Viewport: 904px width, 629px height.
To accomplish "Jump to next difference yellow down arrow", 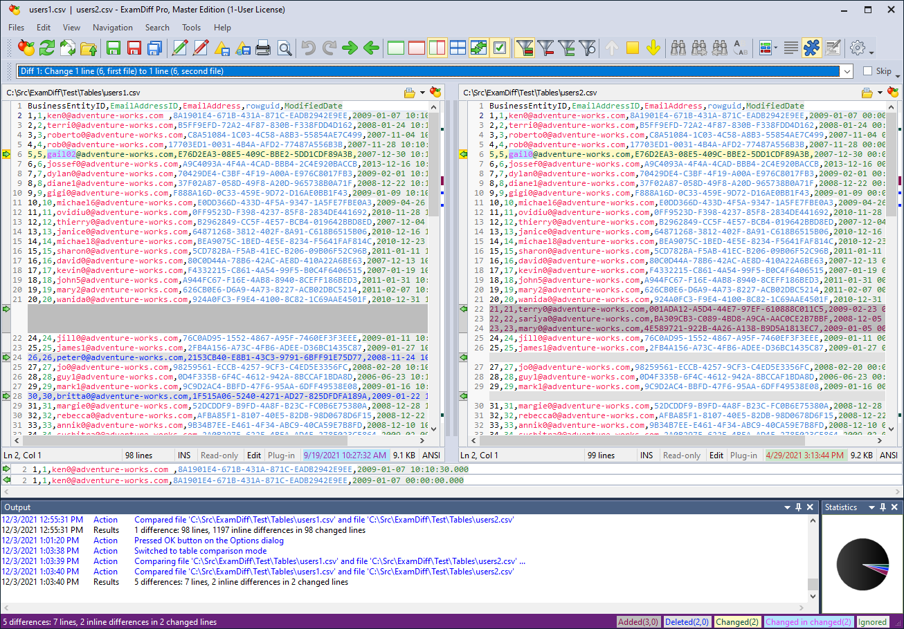I will (653, 48).
